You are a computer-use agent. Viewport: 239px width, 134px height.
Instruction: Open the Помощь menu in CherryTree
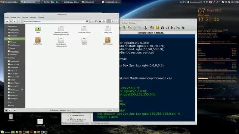pos(132,23)
